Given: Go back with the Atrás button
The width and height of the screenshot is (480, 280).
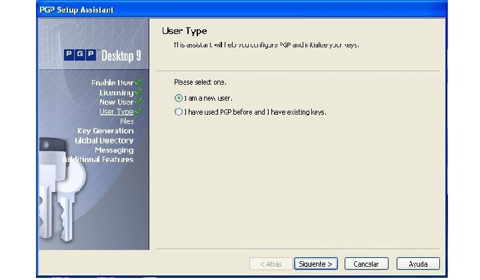Looking at the screenshot, I should pyautogui.click(x=271, y=264).
